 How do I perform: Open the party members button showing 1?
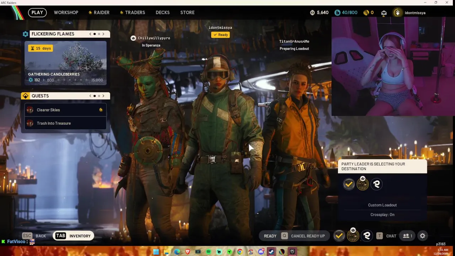(407, 236)
